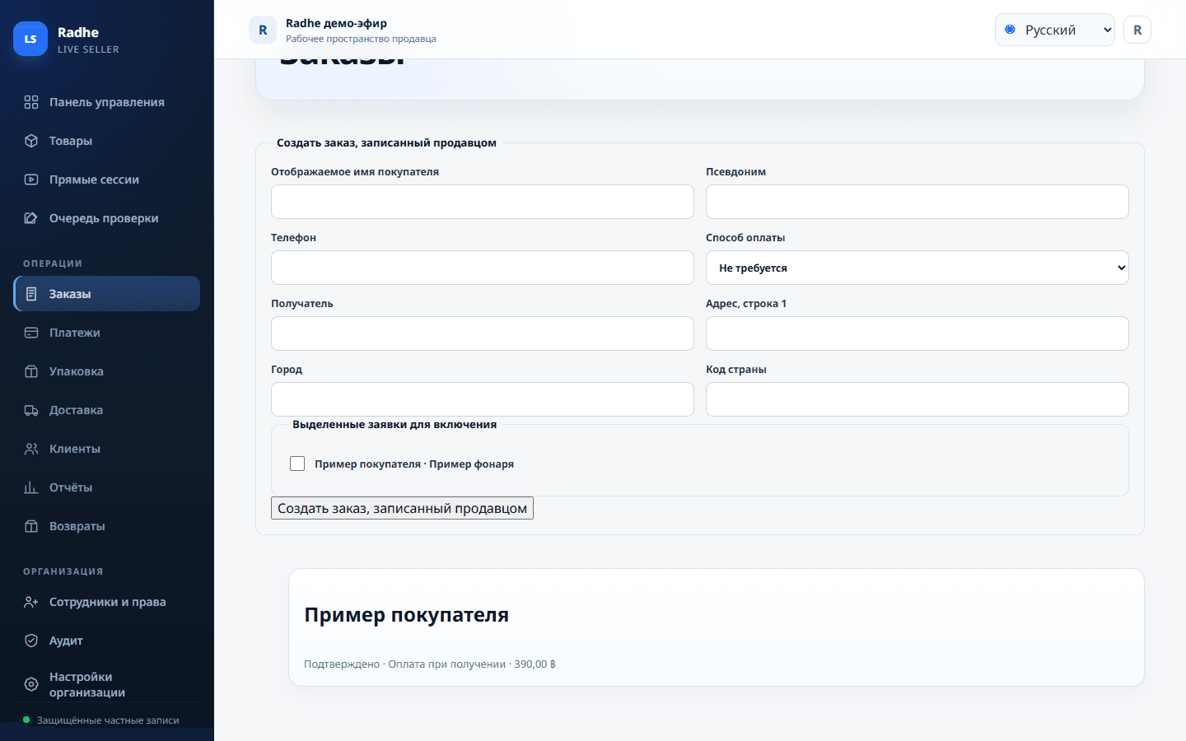Click the Панель управления grid icon
The image size is (1186, 741).
pyautogui.click(x=31, y=102)
